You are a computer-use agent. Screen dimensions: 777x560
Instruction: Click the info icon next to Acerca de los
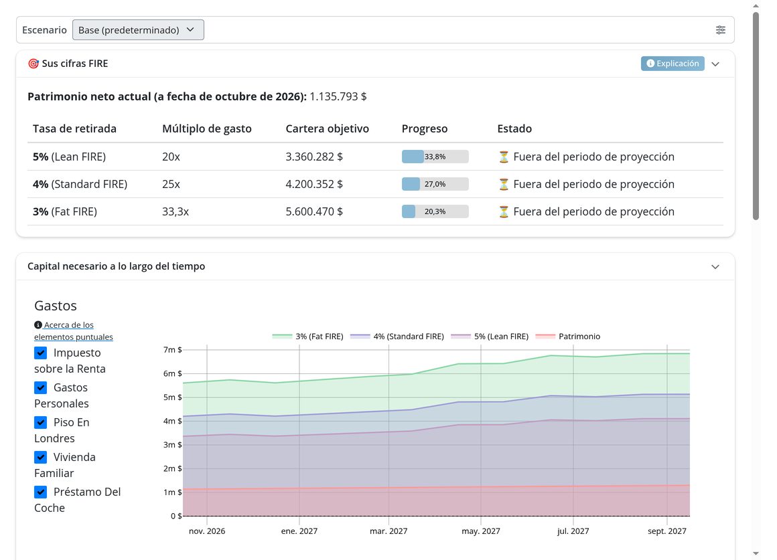(x=38, y=324)
